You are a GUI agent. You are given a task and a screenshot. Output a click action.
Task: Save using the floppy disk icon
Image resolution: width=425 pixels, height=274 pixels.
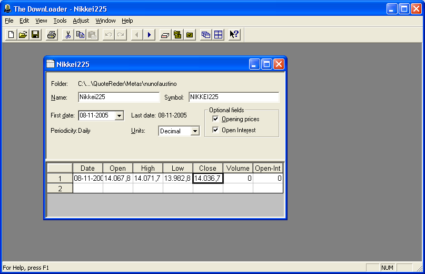[x=35, y=35]
